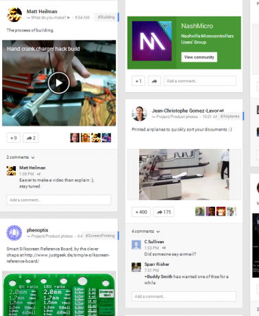Image resolution: width=259 pixels, height=316 pixels.
Task: Open Matt Heilman's profile avatar at post top
Action: click(14, 14)
